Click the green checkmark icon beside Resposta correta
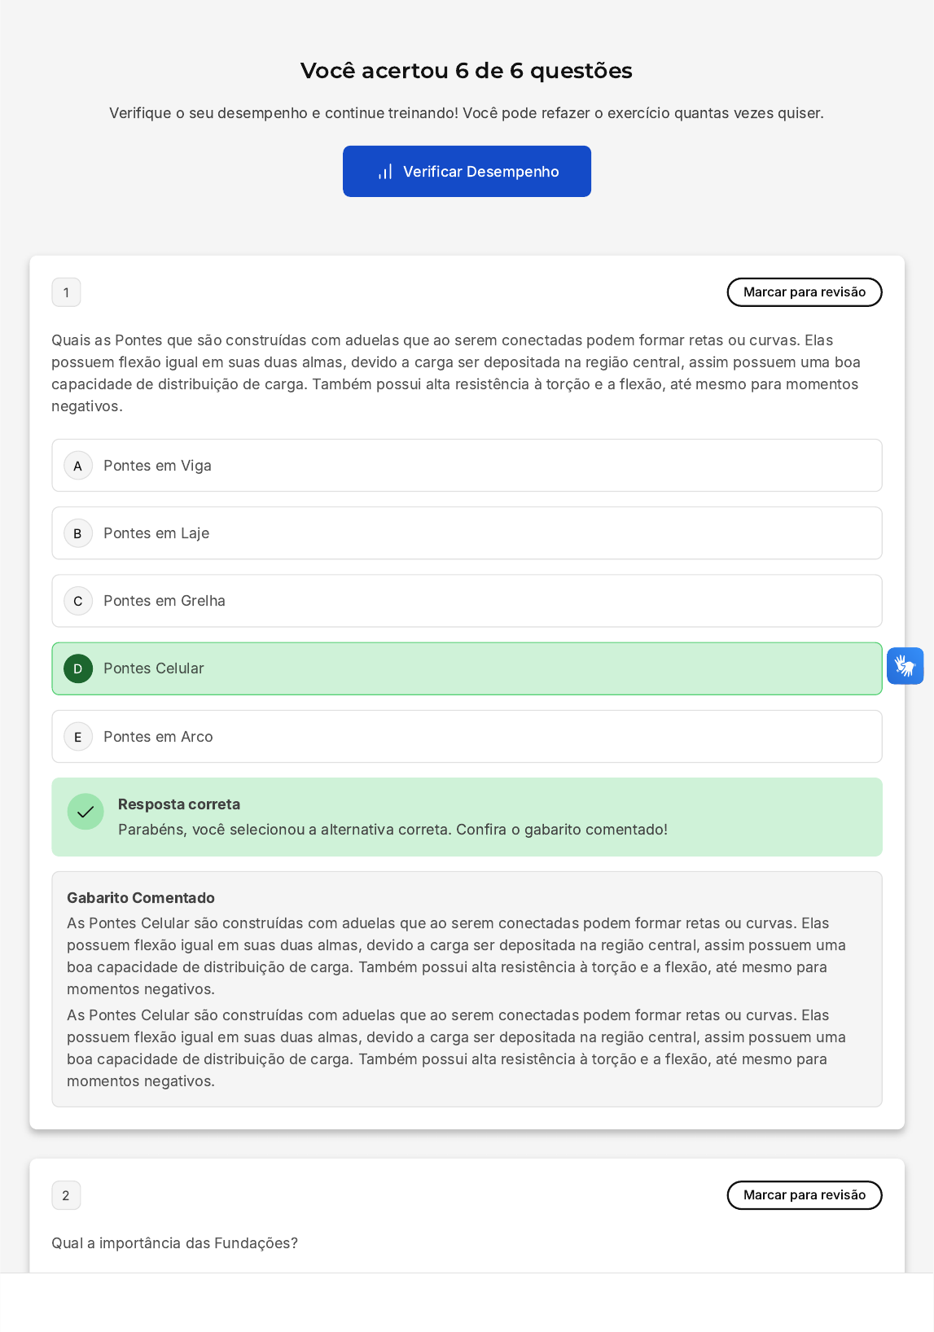 86,812
